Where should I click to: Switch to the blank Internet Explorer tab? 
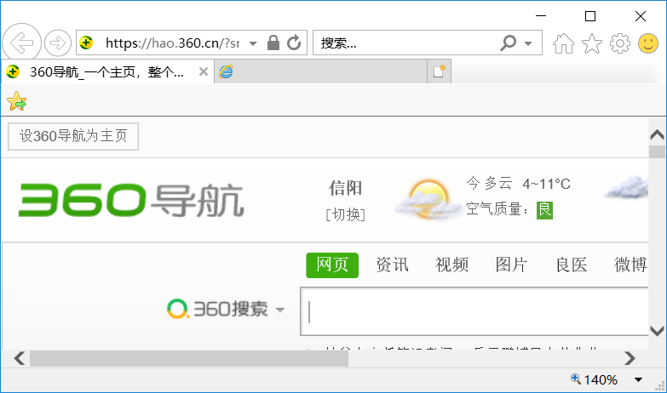[321, 71]
